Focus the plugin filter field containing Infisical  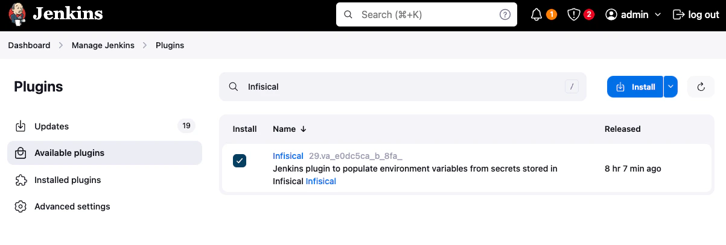tap(403, 87)
